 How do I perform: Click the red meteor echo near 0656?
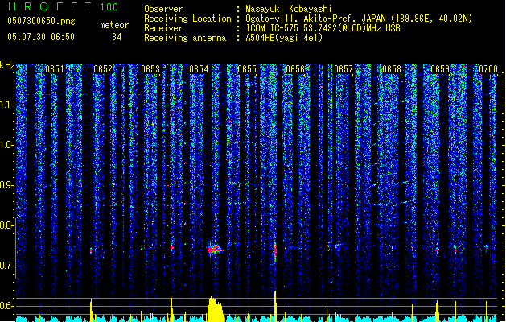275,250
